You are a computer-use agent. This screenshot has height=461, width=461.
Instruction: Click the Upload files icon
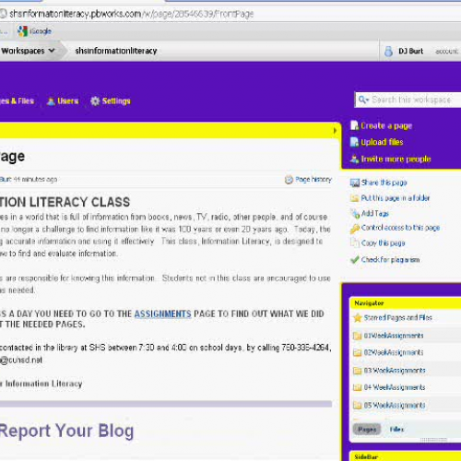[354, 142]
